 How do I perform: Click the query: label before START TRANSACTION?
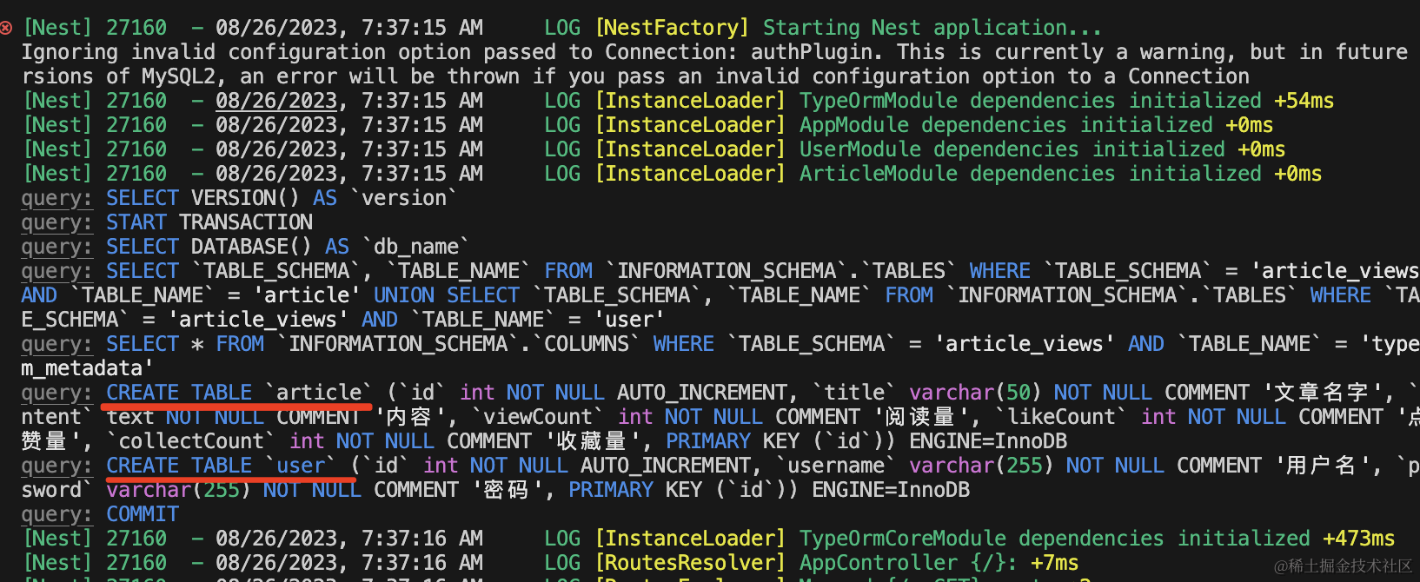56,222
